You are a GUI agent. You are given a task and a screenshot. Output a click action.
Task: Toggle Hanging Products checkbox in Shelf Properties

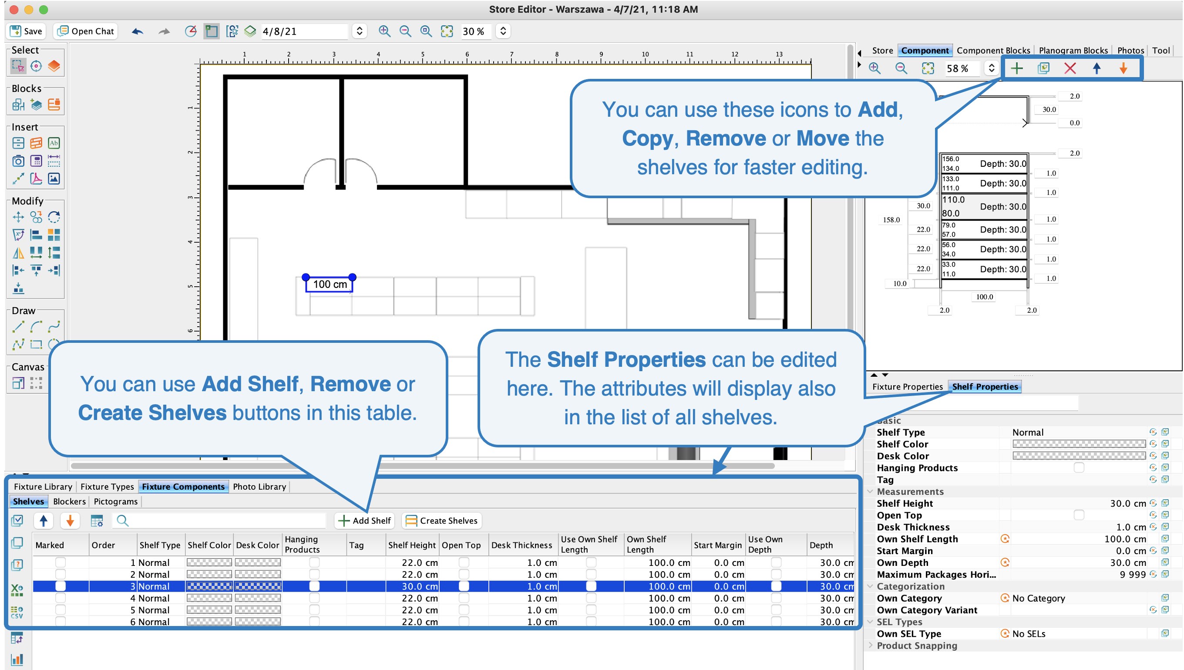point(1079,467)
